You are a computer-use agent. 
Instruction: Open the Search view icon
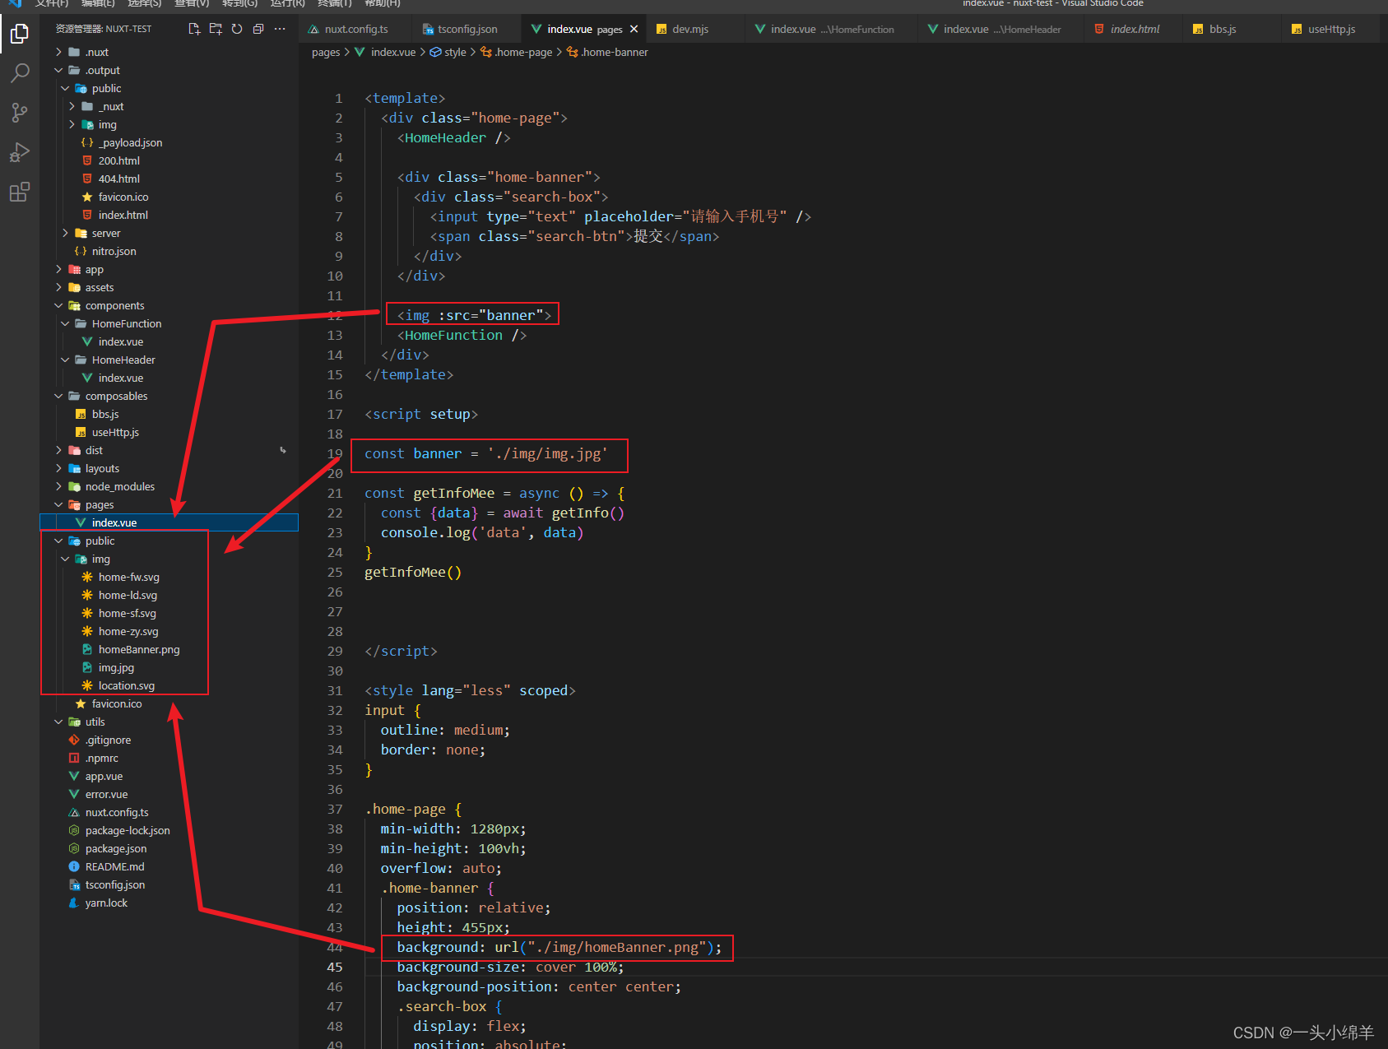point(19,73)
